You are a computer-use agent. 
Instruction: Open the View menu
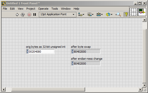tap(20, 9)
